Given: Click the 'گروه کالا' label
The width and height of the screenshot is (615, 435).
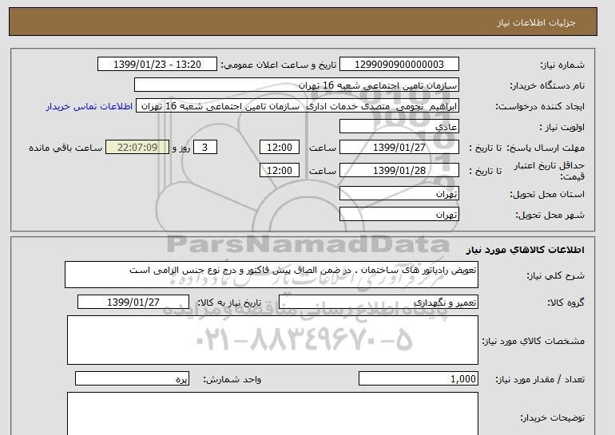Looking at the screenshot, I should point(565,303).
